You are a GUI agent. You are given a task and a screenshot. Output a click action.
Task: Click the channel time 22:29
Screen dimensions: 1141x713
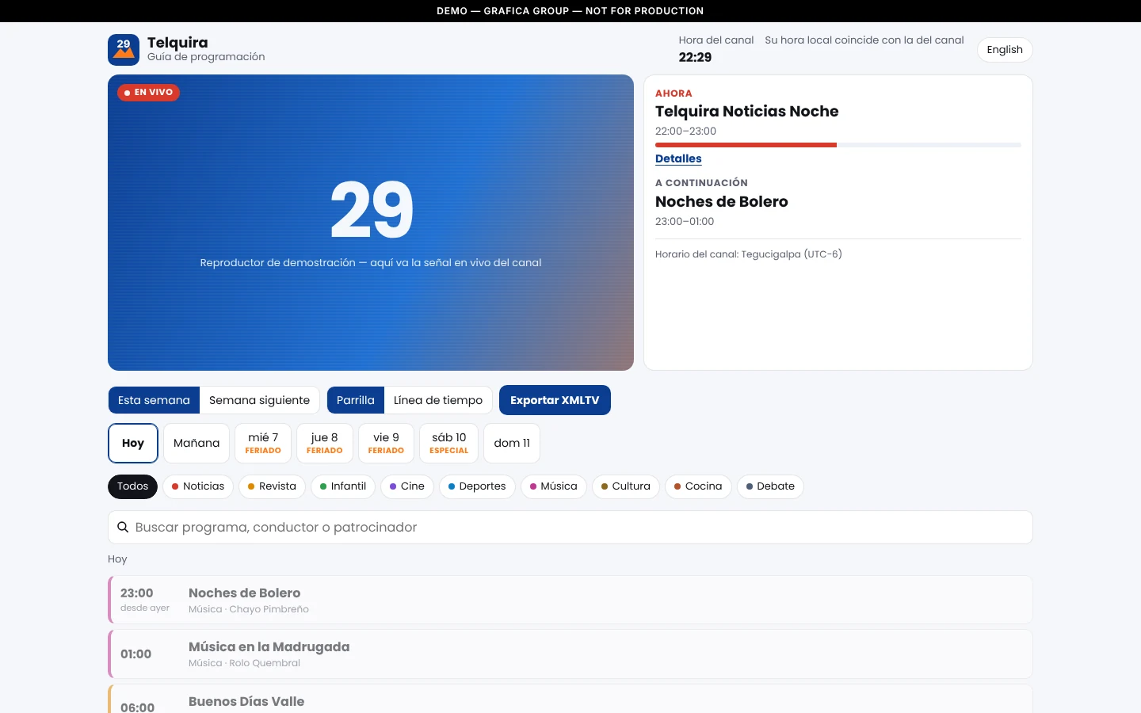pyautogui.click(x=695, y=57)
